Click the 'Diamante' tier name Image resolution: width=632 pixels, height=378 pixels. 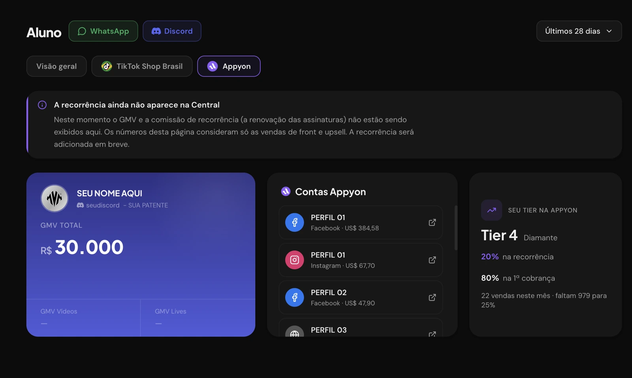(x=540, y=238)
